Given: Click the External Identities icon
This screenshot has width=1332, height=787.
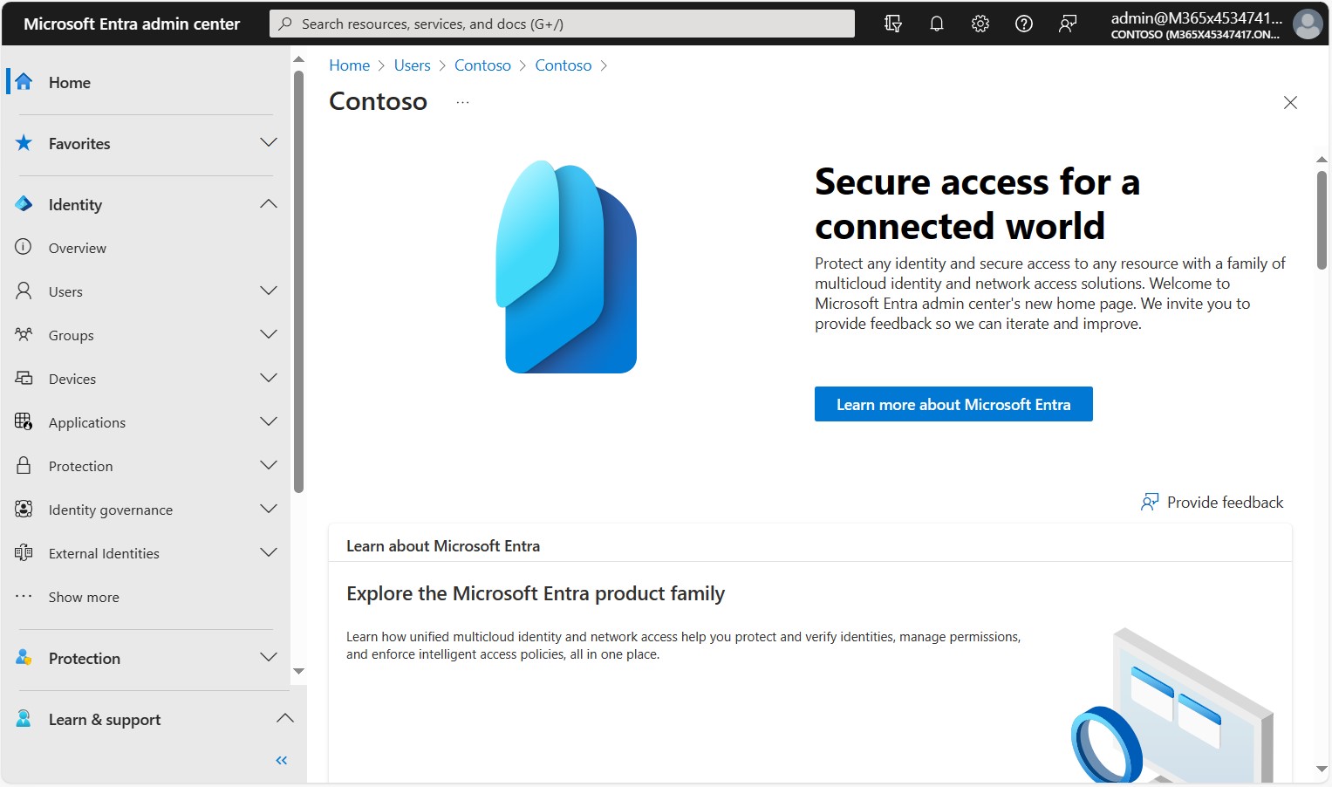Looking at the screenshot, I should (24, 552).
